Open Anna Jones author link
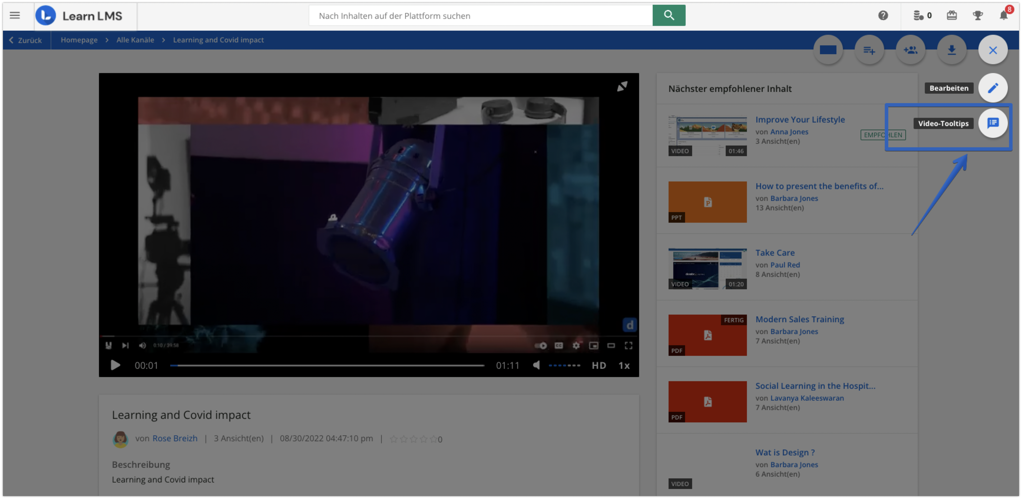This screenshot has width=1022, height=499. pyautogui.click(x=789, y=132)
